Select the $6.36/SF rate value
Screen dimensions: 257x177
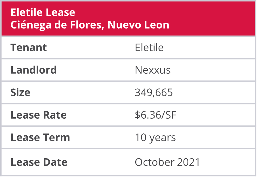coord(156,115)
